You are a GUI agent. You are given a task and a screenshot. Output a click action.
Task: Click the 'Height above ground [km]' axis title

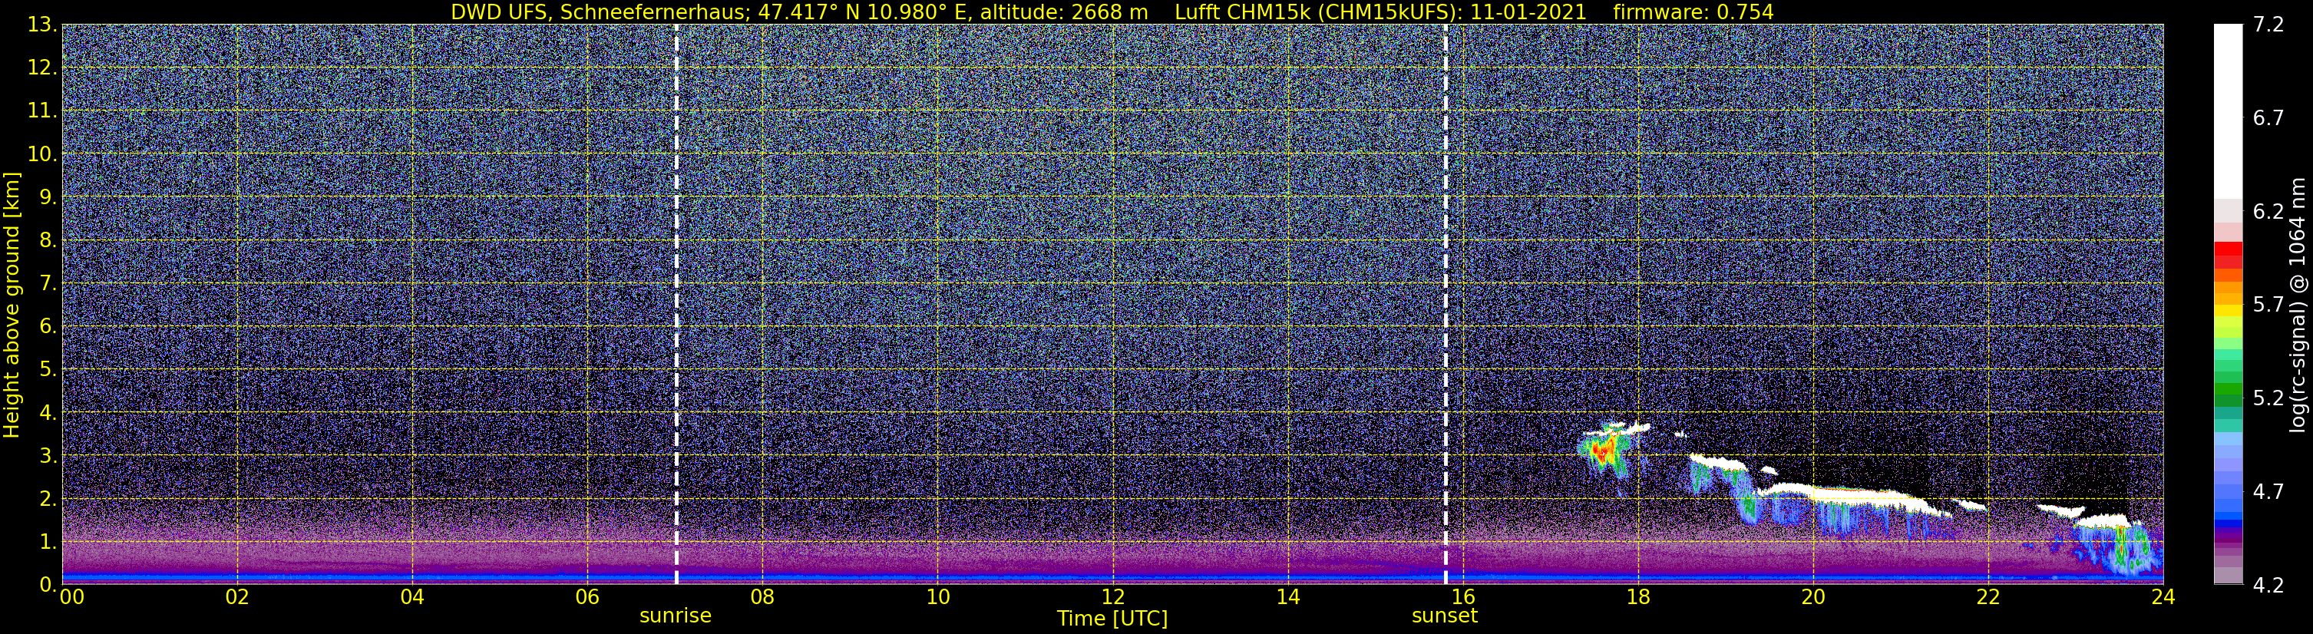pos(12,305)
